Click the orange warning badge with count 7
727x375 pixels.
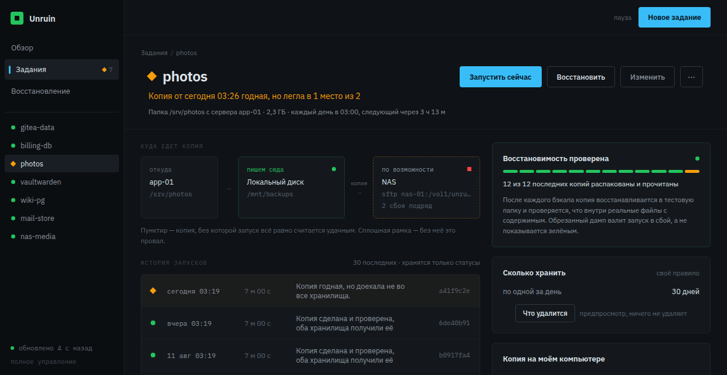pyautogui.click(x=107, y=70)
